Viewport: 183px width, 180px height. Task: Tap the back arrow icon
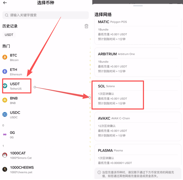point(5,3)
